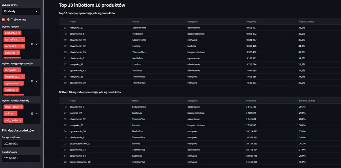Click the Data końcowa date field

(21, 158)
